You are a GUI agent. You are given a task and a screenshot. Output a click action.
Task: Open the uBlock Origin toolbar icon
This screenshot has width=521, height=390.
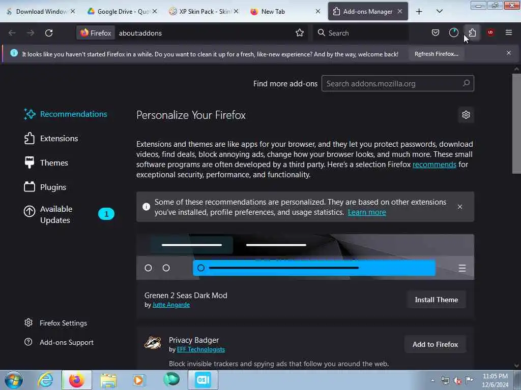490,32
